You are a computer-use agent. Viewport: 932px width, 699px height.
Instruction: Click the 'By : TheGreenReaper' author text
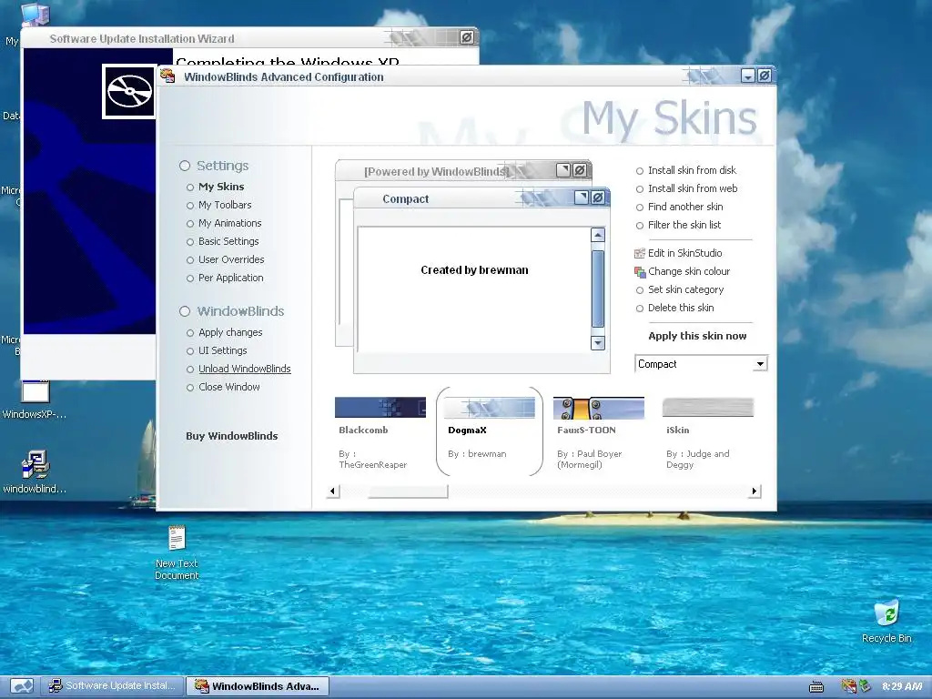click(372, 460)
